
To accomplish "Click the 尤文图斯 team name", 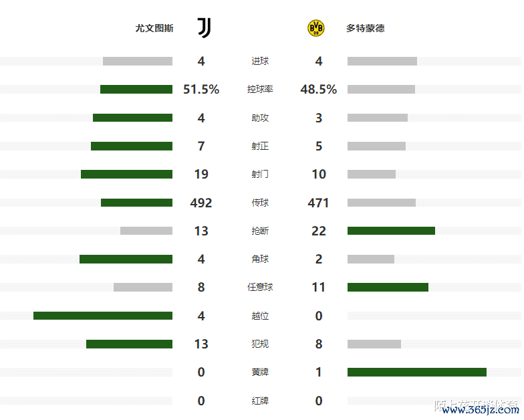I will (x=154, y=28).
